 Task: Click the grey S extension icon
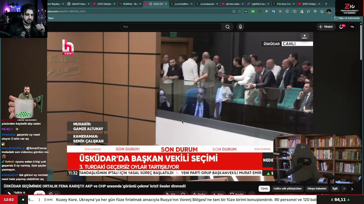click(x=280, y=11)
